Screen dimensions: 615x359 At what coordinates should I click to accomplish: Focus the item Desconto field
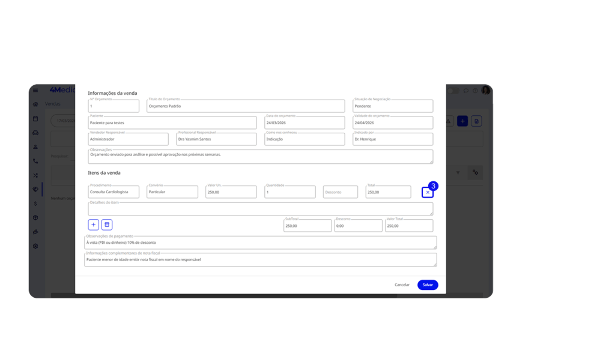click(341, 192)
